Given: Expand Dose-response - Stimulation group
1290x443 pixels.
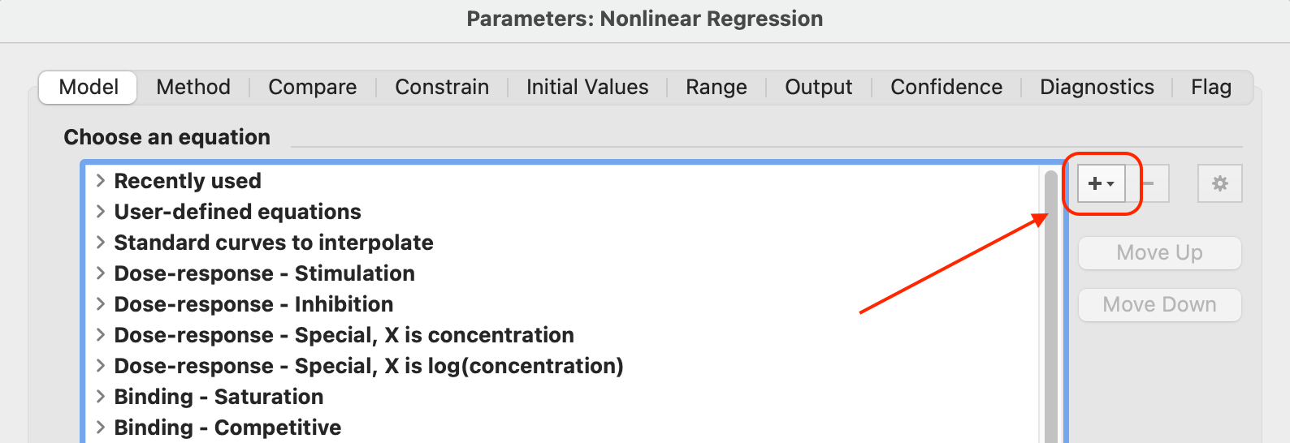Looking at the screenshot, I should (x=101, y=273).
